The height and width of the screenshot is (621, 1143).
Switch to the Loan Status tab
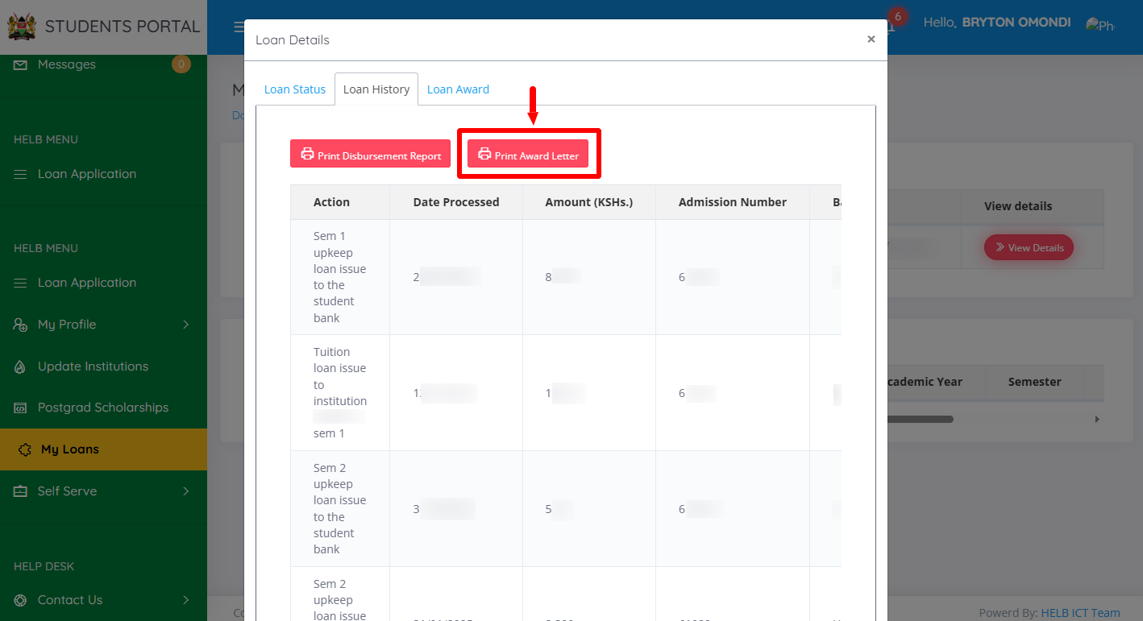295,89
